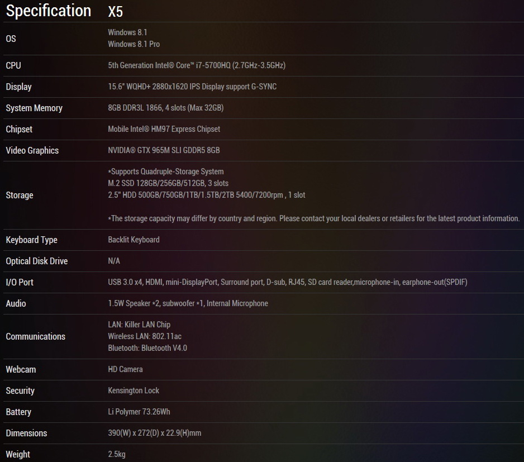Click the 15.6" WQHD+ display value

pos(192,87)
